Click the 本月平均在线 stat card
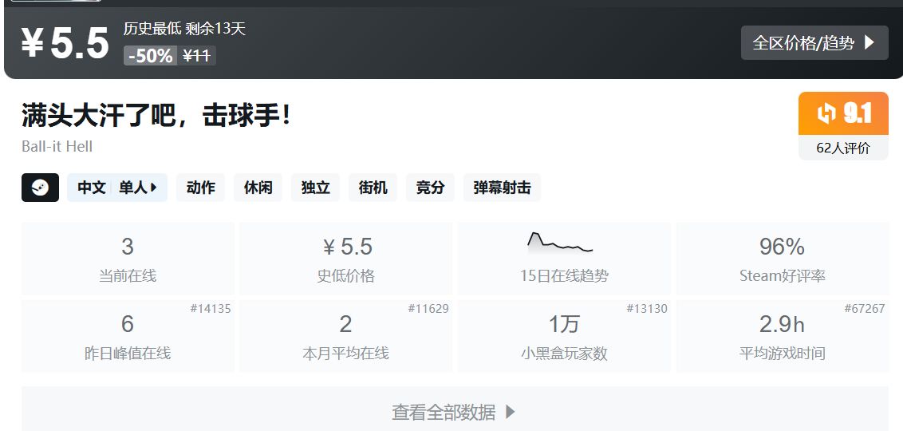Image resolution: width=903 pixels, height=431 pixels. [345, 336]
